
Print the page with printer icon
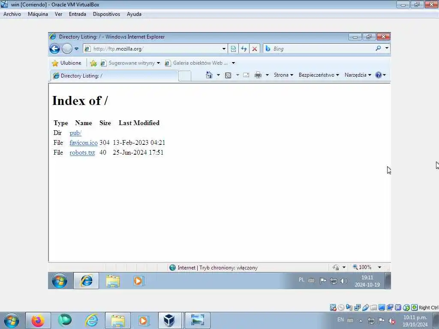258,75
